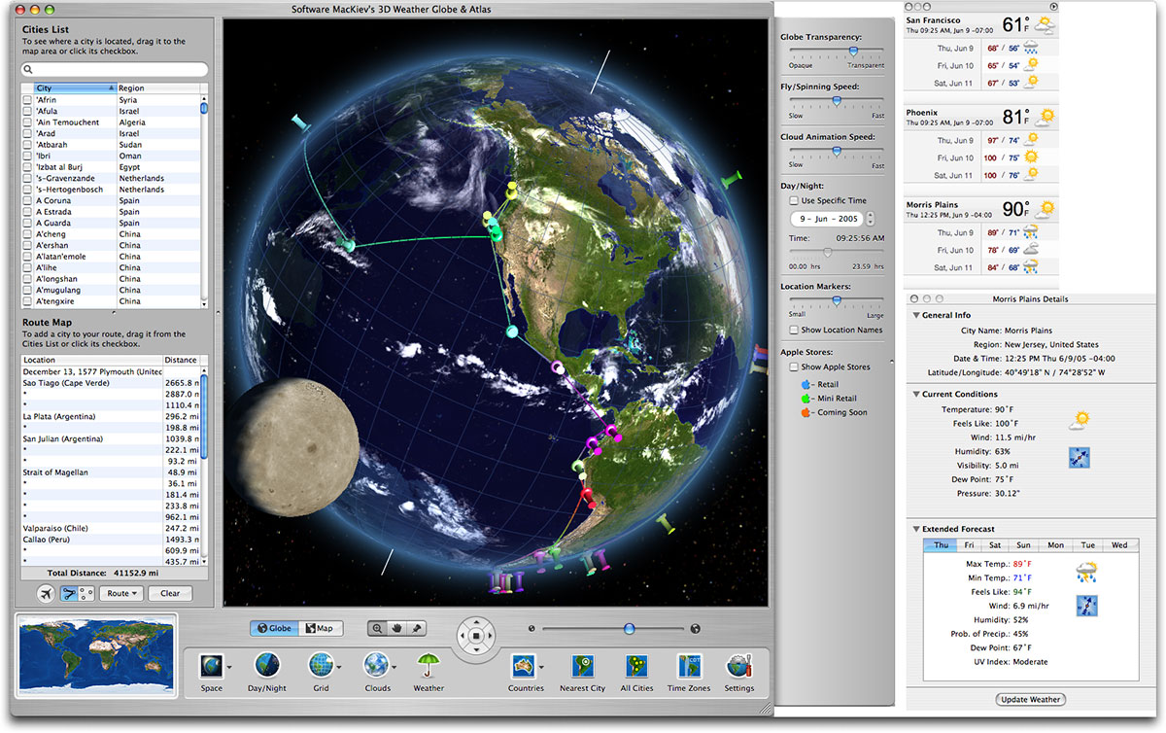Screen dimensions: 1166x733
Task: Select the Sat forecast tab
Action: (995, 545)
